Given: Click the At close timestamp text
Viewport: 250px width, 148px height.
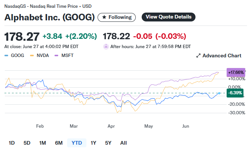Looking at the screenshot, I should coord(41,47).
